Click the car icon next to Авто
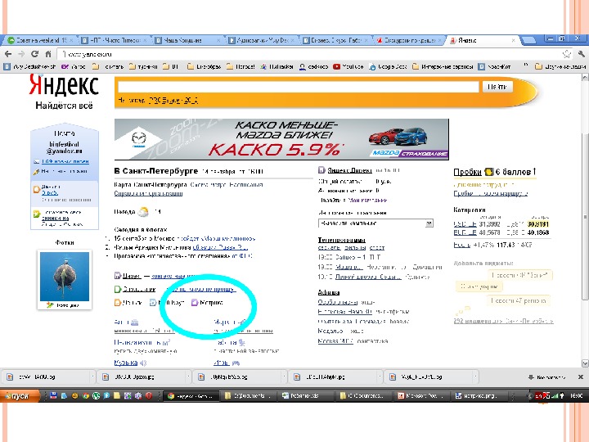The image size is (589, 442). click(134, 322)
